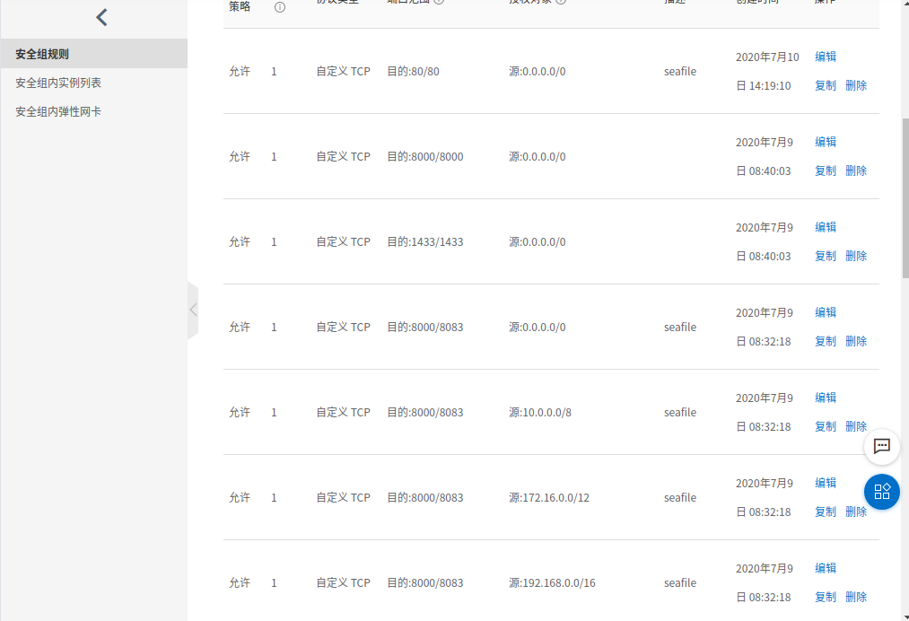Edit the rule with source 192.168.0.0/16
Viewport: 909px width, 621px height.
(826, 568)
